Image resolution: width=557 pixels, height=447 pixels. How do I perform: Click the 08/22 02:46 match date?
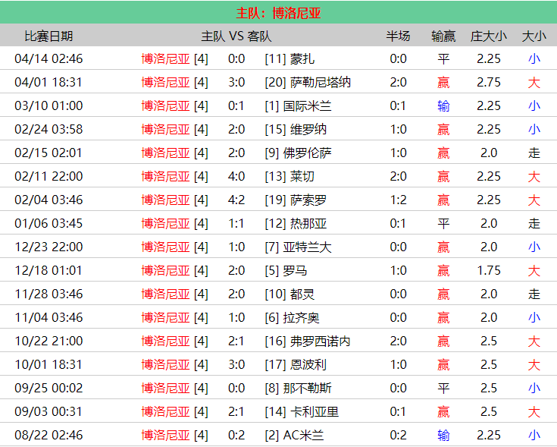pos(49,435)
